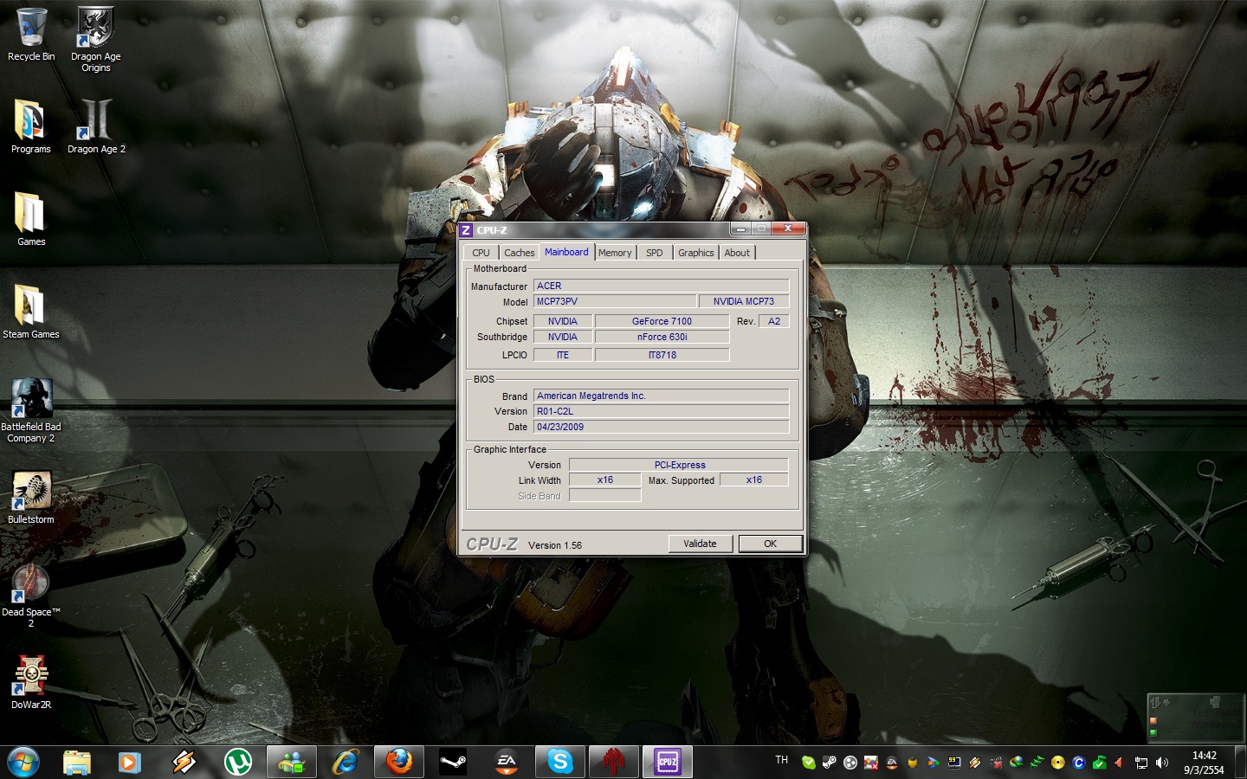The height and width of the screenshot is (779, 1247).
Task: Open the volume speaker tray icon
Action: [x=1162, y=763]
